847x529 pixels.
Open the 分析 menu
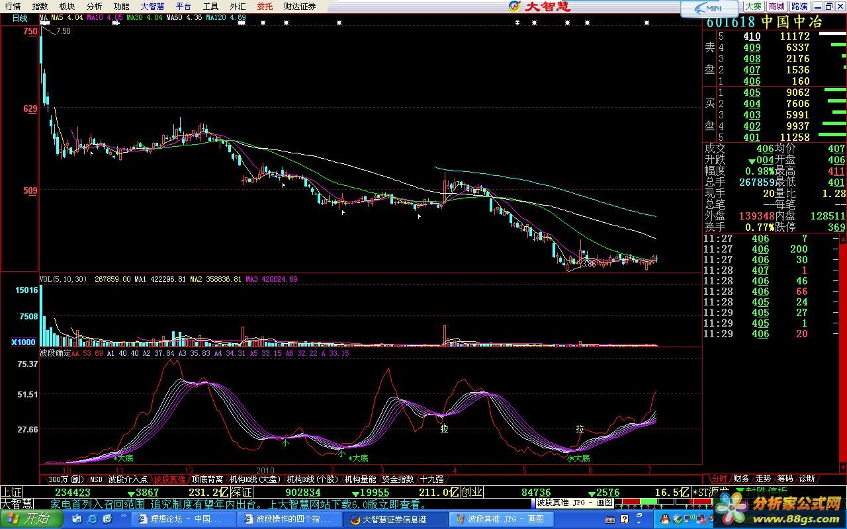coord(94,6)
